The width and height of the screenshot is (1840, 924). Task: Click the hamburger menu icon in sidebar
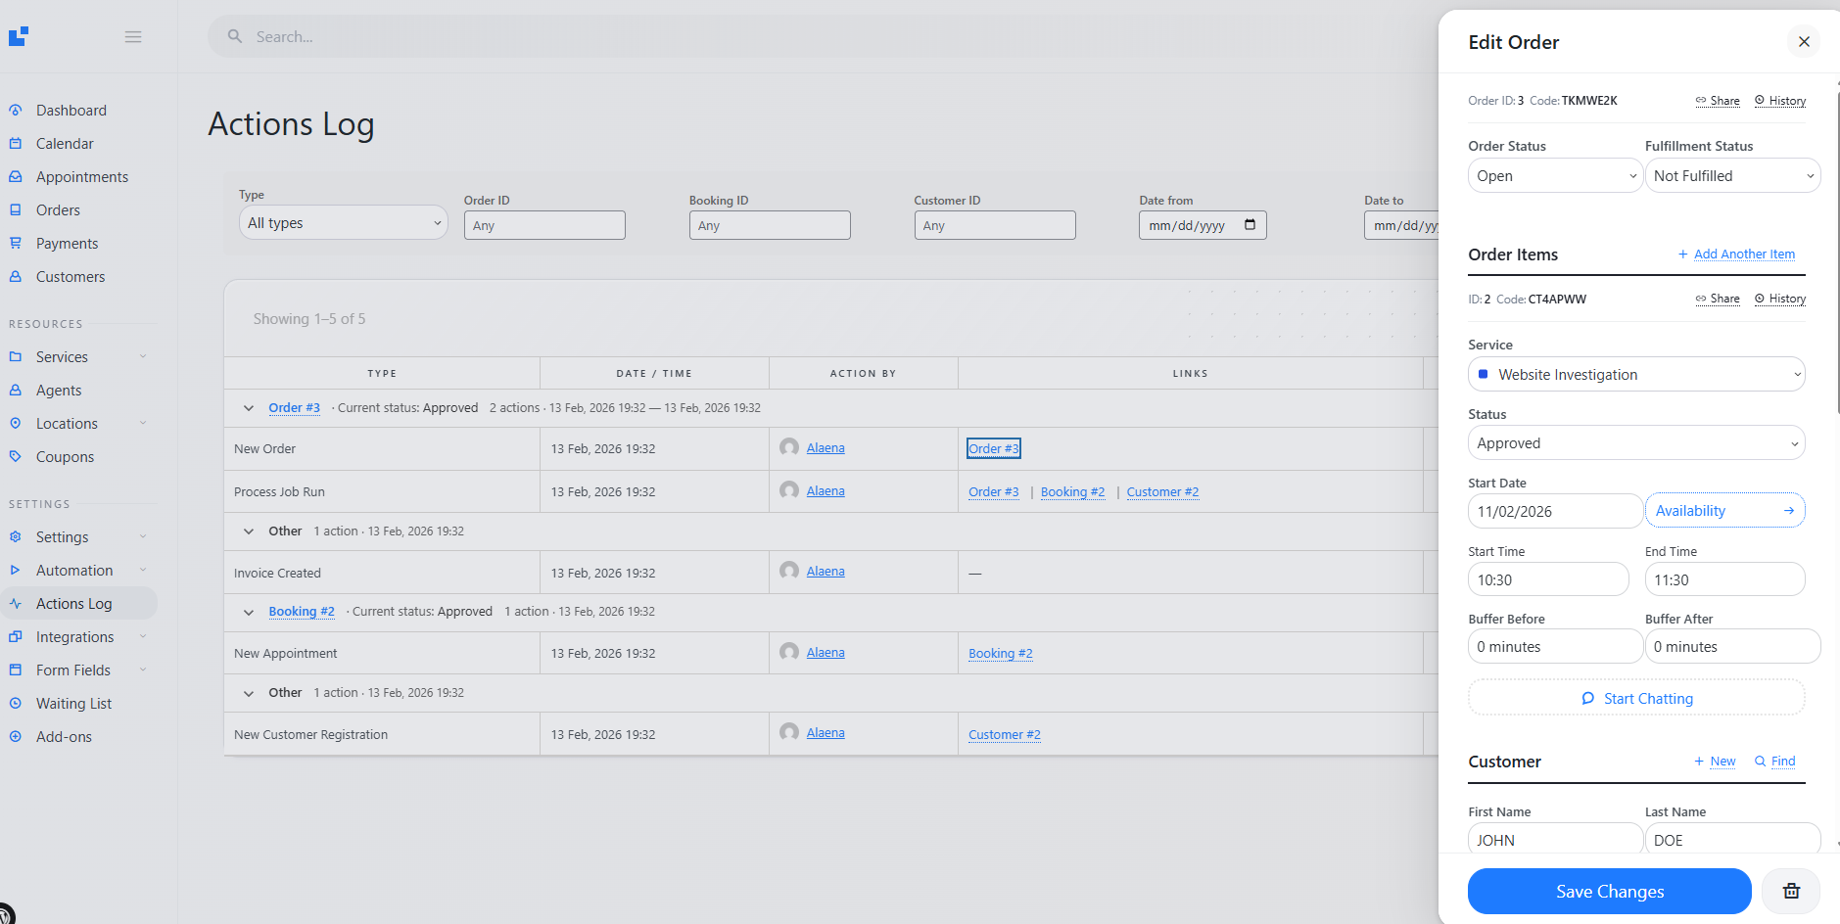133,37
